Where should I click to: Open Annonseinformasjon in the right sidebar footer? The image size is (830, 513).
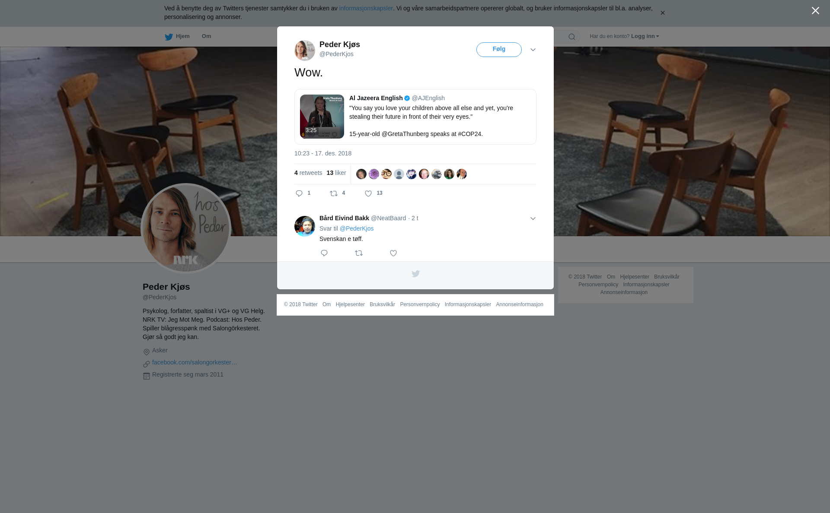click(624, 292)
